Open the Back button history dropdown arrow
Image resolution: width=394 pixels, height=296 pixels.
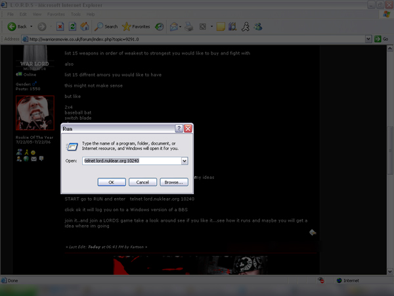point(31,27)
